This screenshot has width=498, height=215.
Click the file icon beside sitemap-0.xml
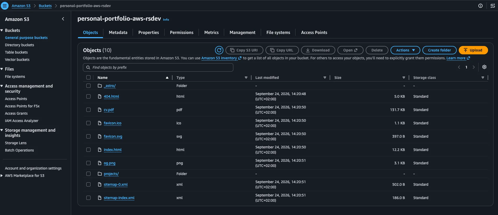pyautogui.click(x=100, y=184)
